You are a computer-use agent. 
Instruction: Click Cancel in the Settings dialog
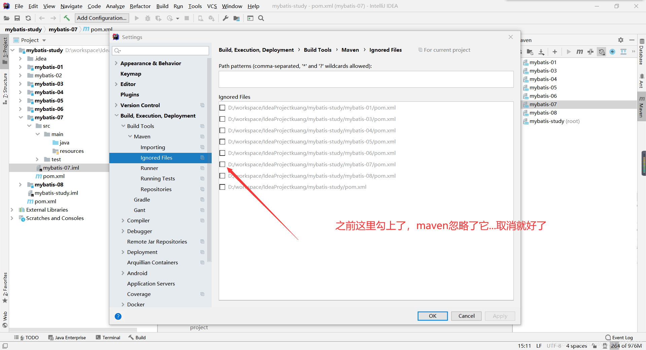pyautogui.click(x=466, y=316)
